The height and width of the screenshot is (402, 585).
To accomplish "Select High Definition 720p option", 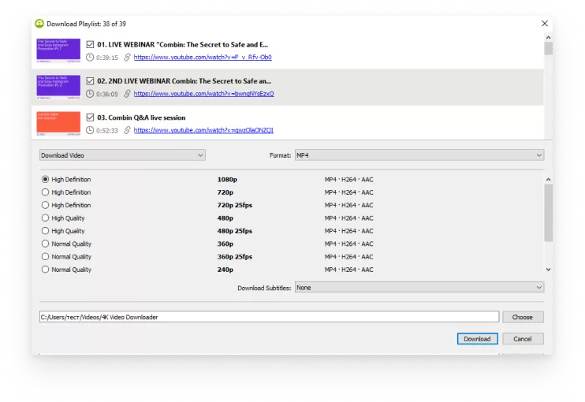I will tap(45, 192).
